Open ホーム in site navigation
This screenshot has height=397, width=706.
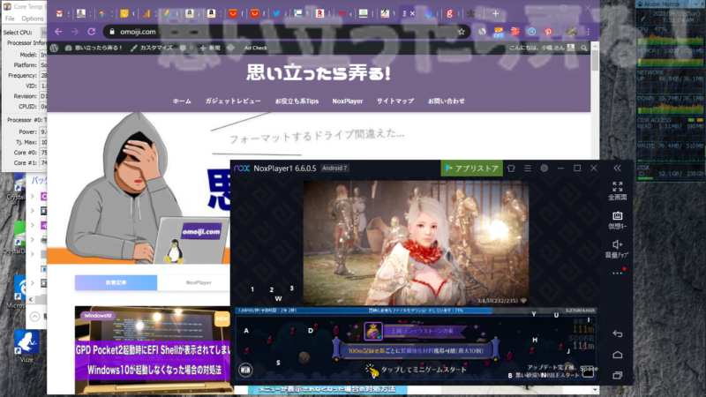182,101
